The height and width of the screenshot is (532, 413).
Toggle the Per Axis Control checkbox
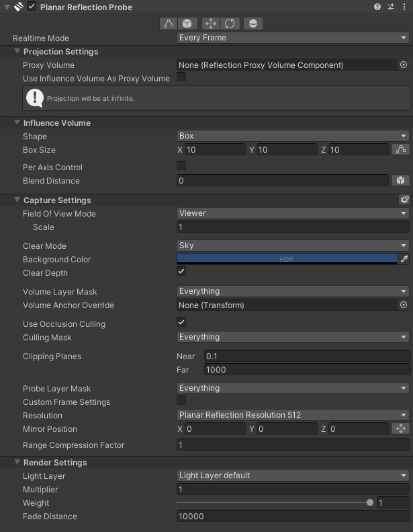181,165
